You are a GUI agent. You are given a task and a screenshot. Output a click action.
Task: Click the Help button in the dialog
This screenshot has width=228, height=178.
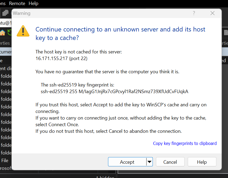click(202, 162)
